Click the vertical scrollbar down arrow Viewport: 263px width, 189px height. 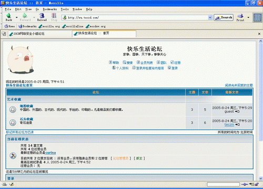click(x=261, y=178)
